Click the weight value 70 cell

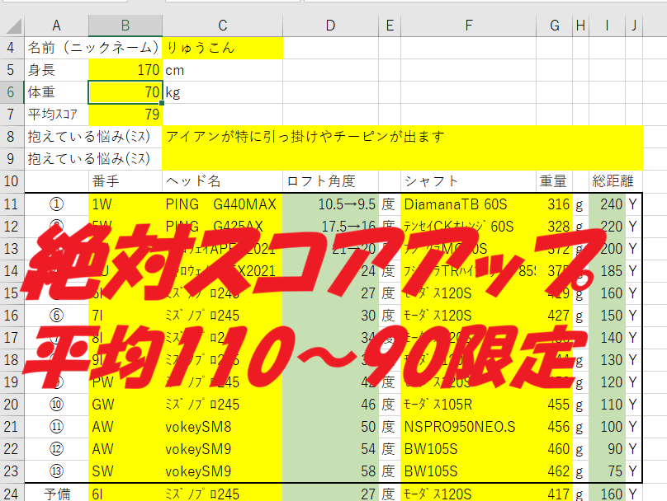pos(125,92)
